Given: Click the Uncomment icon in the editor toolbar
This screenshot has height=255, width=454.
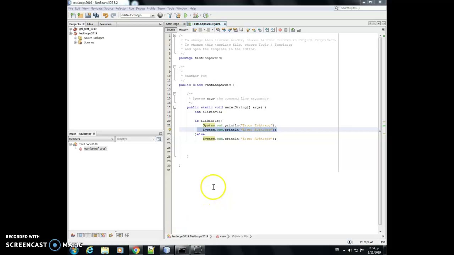Looking at the screenshot, I should point(299,30).
